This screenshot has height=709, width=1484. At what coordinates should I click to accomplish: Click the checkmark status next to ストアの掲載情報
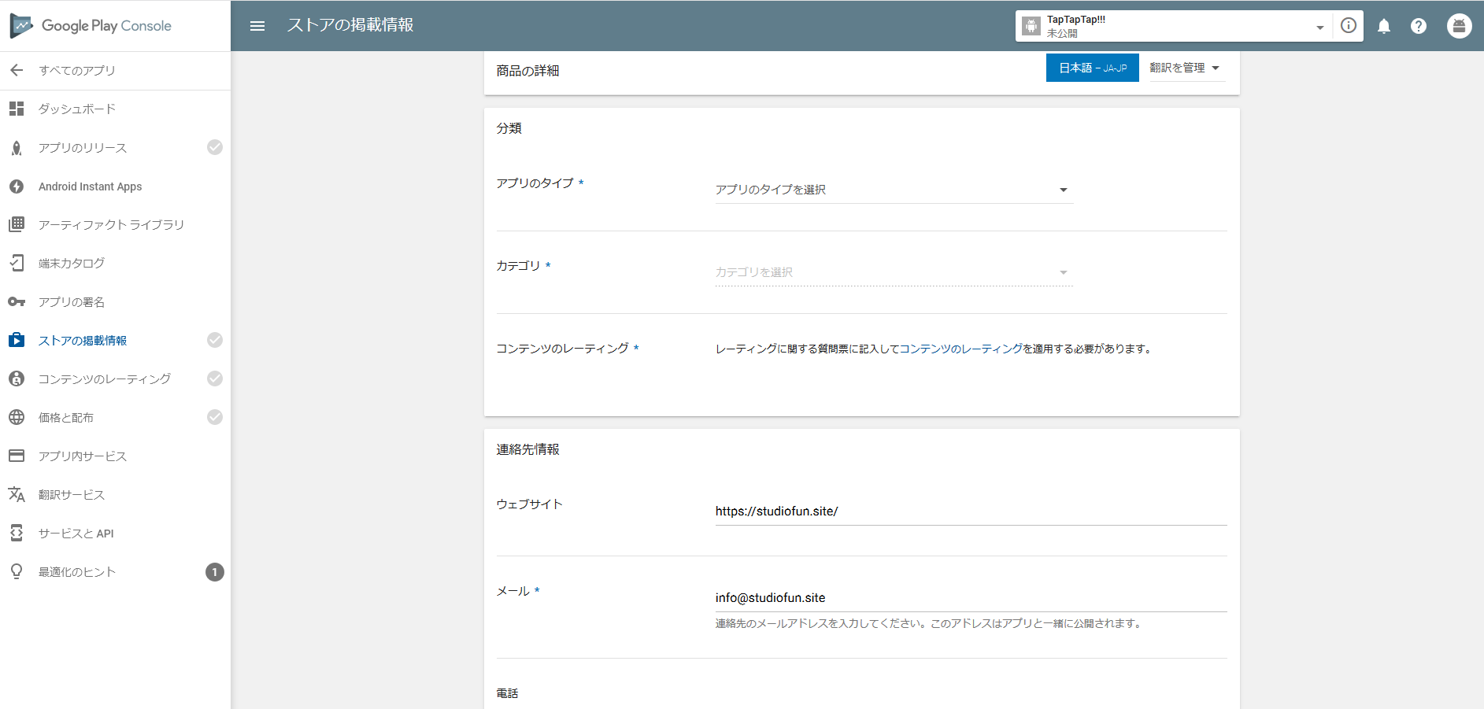(215, 340)
